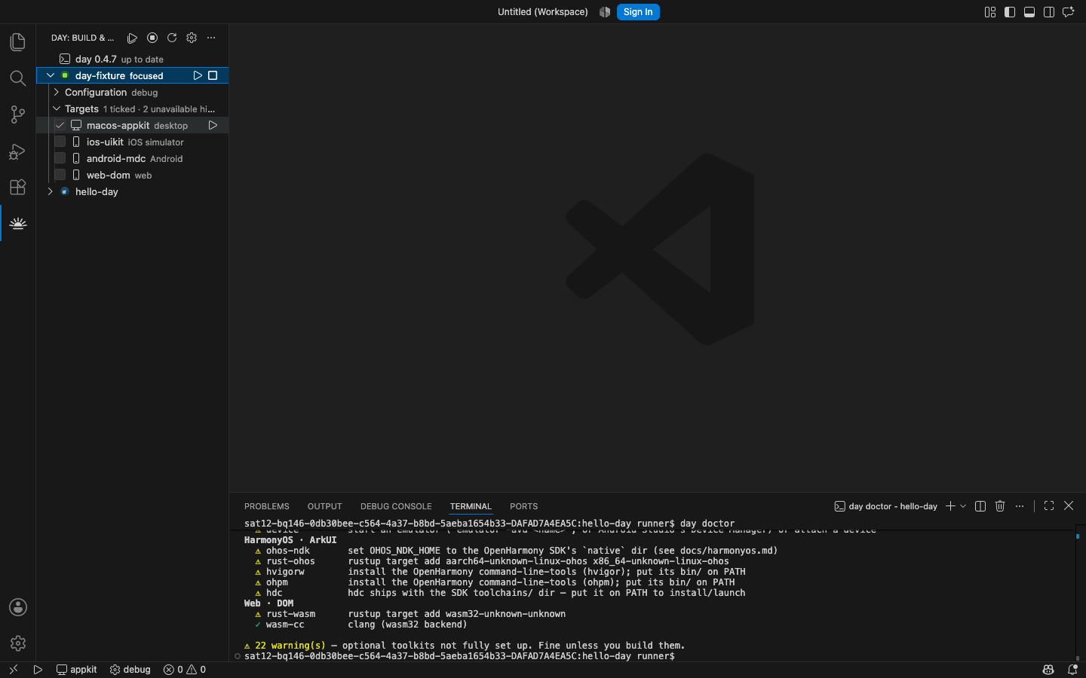Open the Source Control view

coord(18,115)
